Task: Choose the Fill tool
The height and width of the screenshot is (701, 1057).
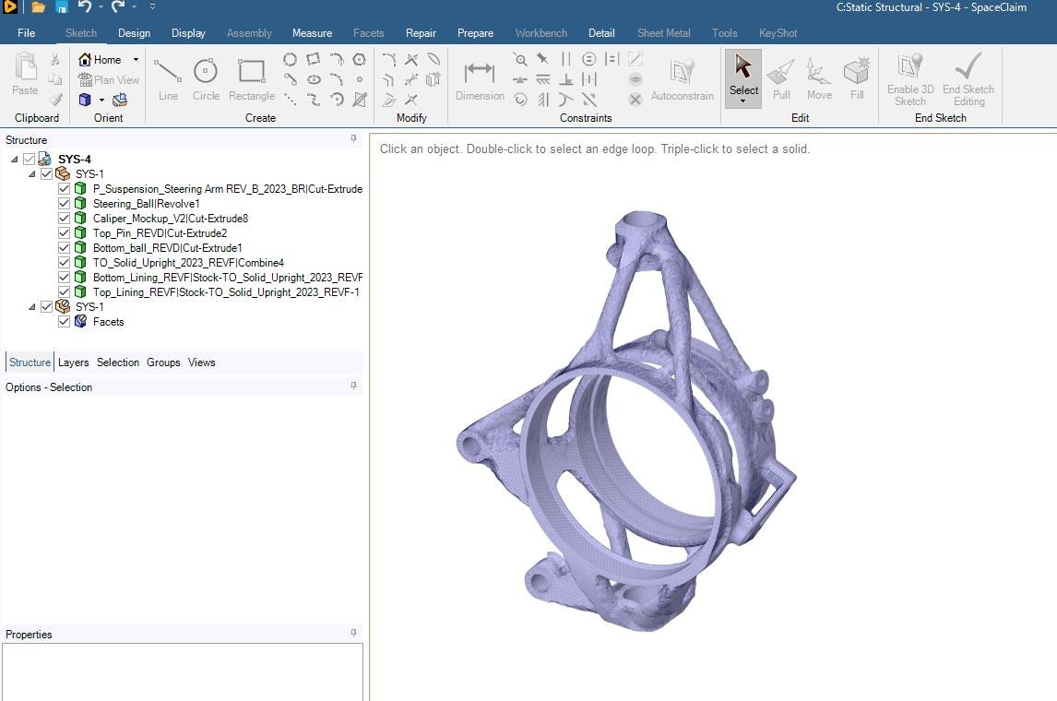Action: pyautogui.click(x=857, y=79)
